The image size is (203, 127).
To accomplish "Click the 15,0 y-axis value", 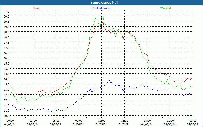I will [7, 69].
